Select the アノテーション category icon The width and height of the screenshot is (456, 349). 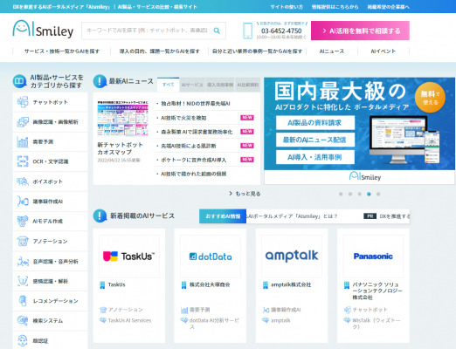[23, 241]
